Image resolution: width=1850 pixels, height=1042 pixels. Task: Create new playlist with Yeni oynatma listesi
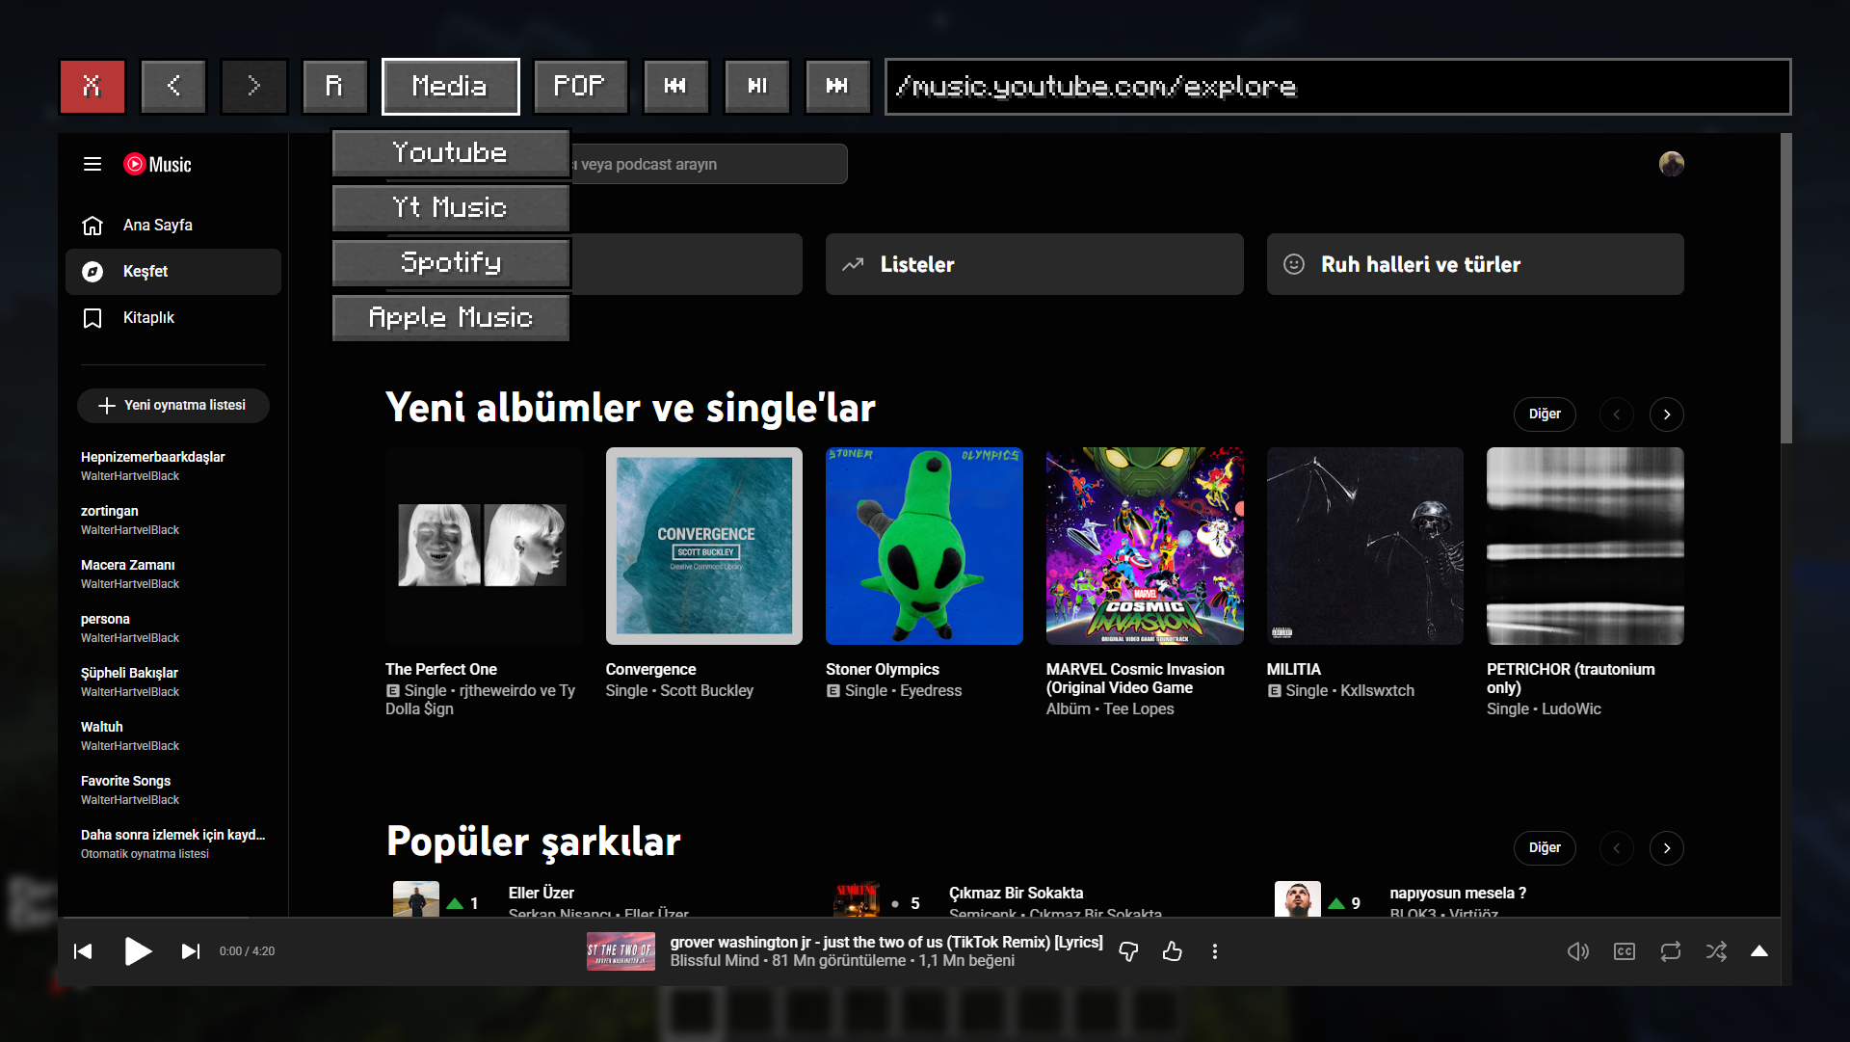pyautogui.click(x=173, y=406)
